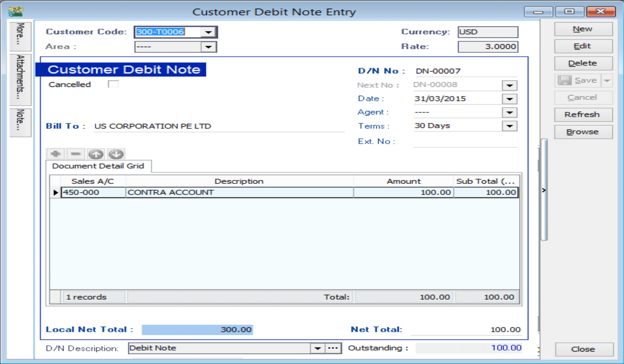This screenshot has width=624, height=364.
Task: Open the Save button dropdown arrow
Action: (607, 81)
